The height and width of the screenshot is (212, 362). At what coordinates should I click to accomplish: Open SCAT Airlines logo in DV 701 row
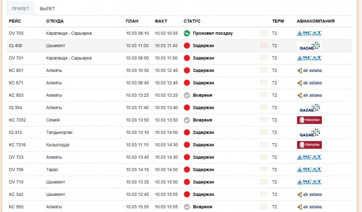(309, 58)
